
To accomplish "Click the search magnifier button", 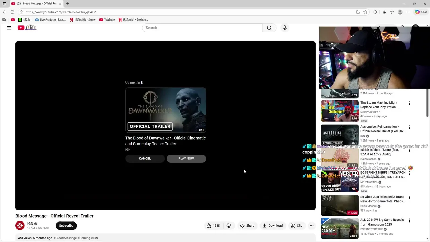I will click(x=269, y=28).
